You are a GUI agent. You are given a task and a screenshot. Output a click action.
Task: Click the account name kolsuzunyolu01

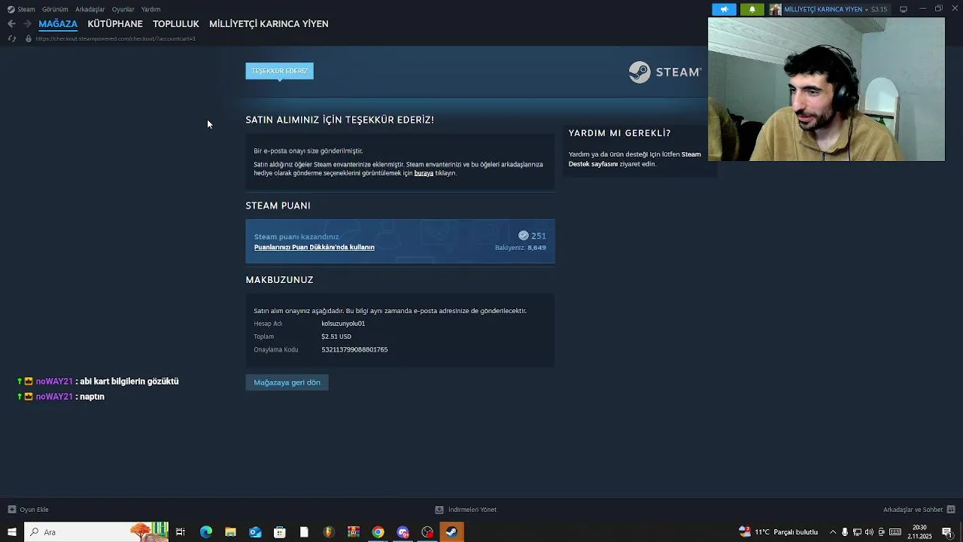(x=343, y=324)
